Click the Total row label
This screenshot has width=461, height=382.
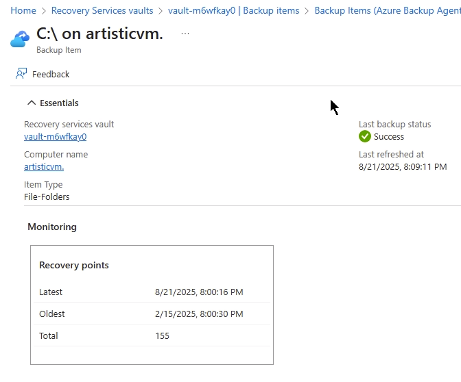(x=49, y=335)
